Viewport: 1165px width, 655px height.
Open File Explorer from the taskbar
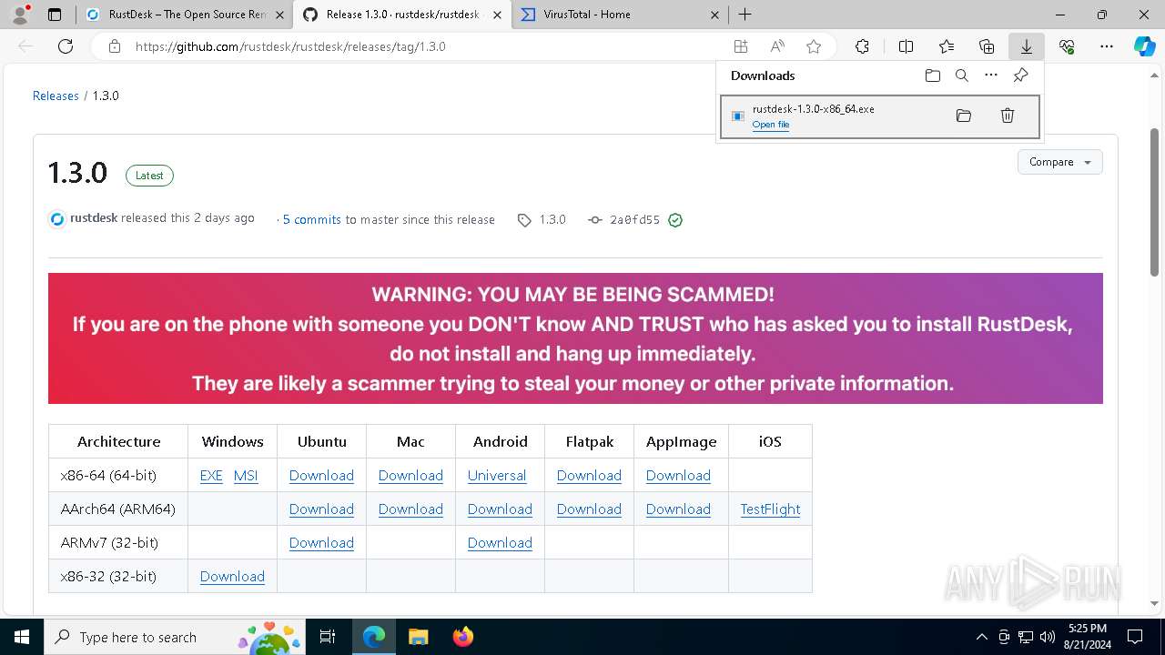(418, 637)
